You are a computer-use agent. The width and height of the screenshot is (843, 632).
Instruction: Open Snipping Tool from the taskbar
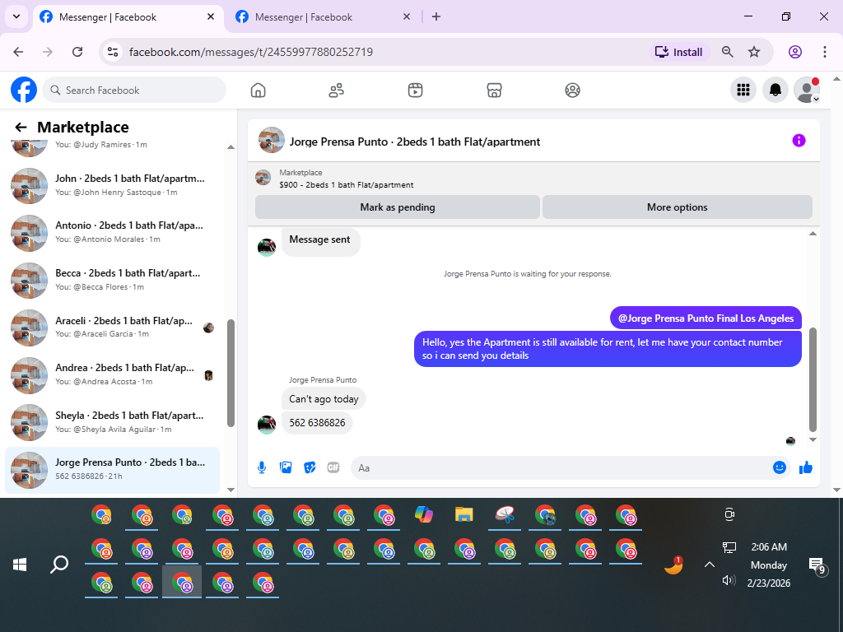click(505, 515)
